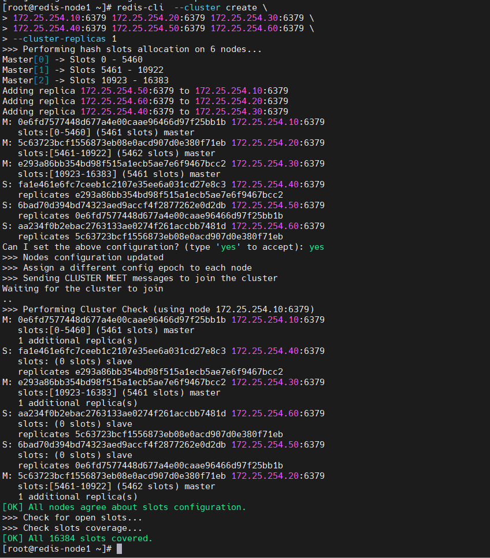Select the 'Adding replica 172.25.254.50:6379' line
Image resolution: width=490 pixels, height=558 pixels.
[145, 91]
